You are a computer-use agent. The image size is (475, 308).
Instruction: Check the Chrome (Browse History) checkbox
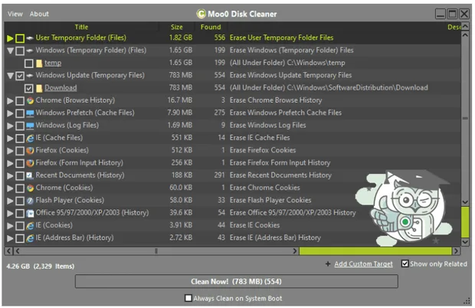[20, 100]
